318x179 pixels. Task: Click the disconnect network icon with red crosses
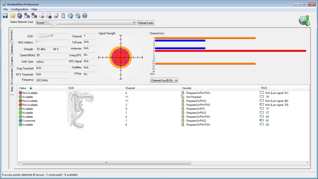[34, 16]
